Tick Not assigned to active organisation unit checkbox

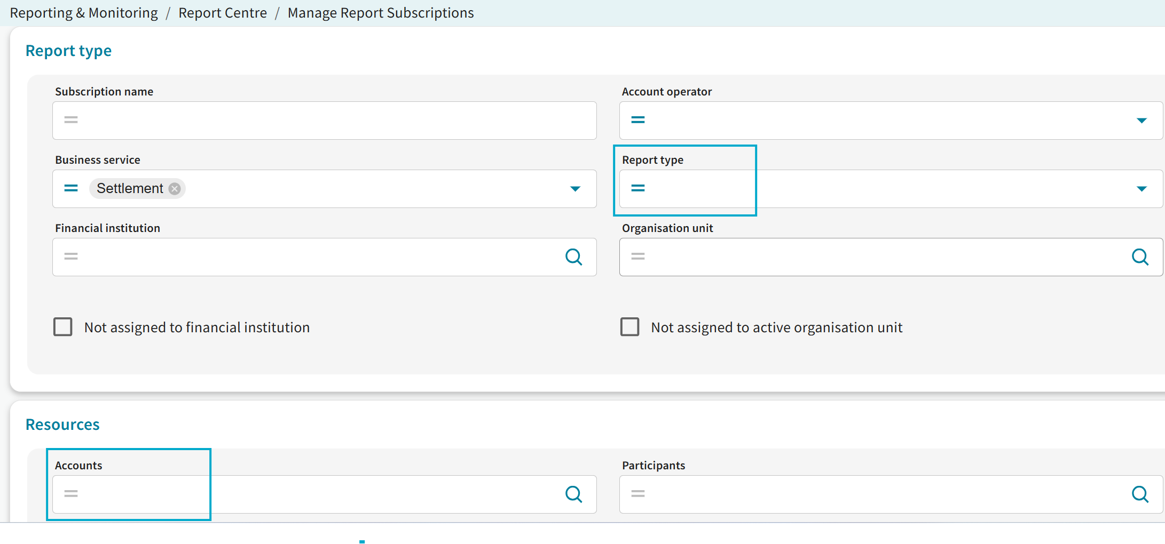[x=630, y=327]
